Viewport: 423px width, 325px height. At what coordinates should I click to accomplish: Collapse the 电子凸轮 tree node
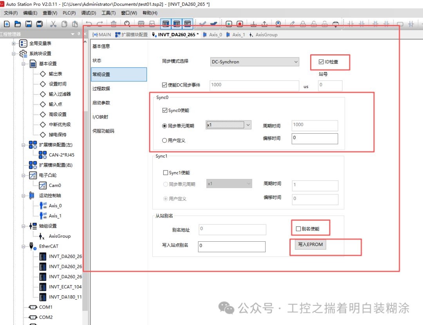pyautogui.click(x=23, y=176)
